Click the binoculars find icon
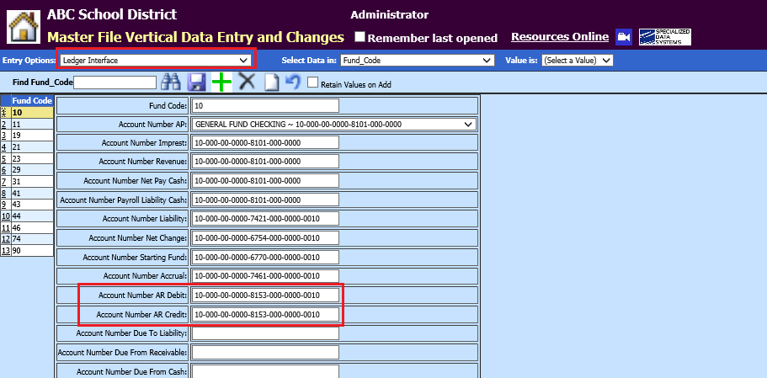Viewport: 767px width, 378px height. pyautogui.click(x=172, y=82)
